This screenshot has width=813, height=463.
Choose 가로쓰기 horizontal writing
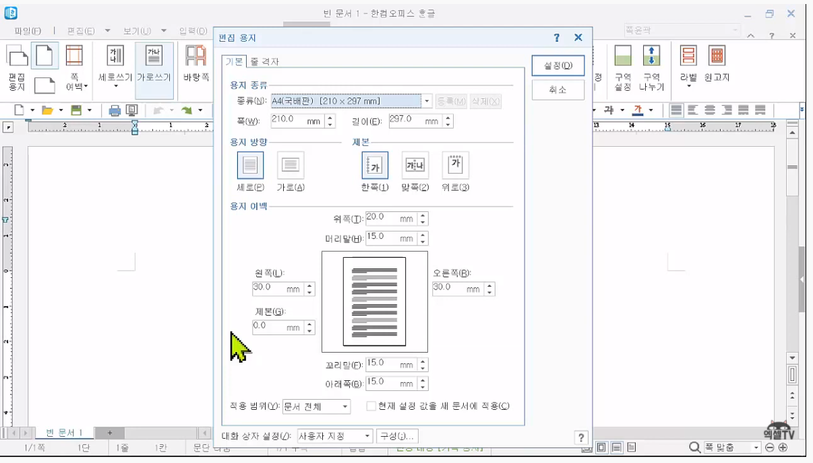pos(154,69)
